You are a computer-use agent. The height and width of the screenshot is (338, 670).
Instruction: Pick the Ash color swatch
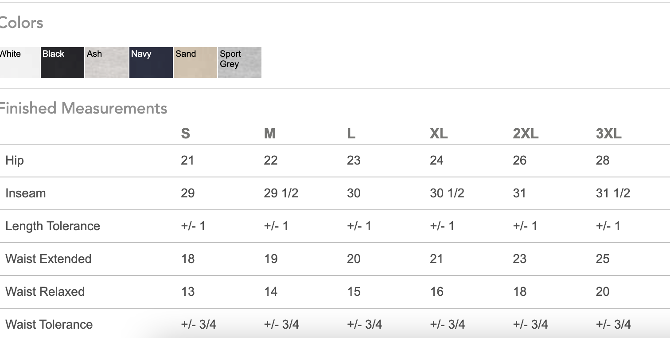click(x=107, y=63)
